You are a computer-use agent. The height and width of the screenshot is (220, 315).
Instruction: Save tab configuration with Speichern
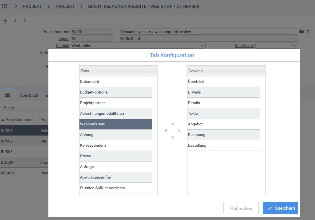click(x=280, y=208)
